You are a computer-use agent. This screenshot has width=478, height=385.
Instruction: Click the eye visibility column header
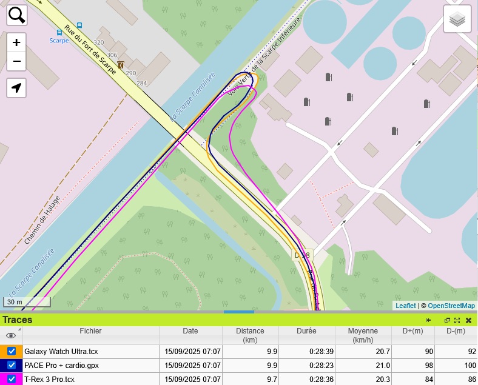(11, 335)
